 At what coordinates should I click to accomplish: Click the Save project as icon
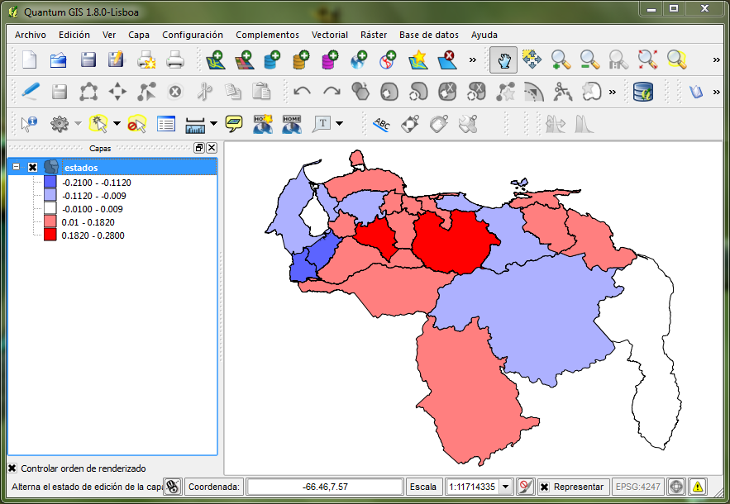pos(117,60)
